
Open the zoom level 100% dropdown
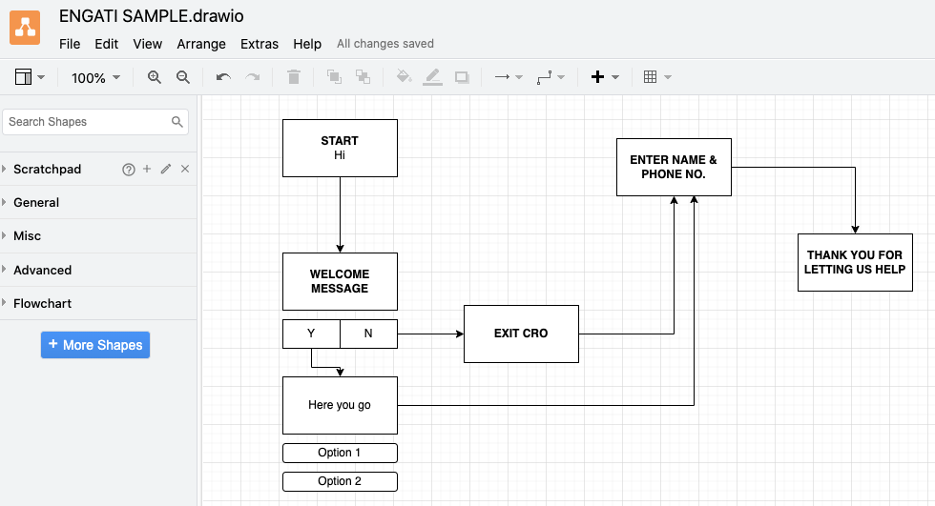point(96,78)
